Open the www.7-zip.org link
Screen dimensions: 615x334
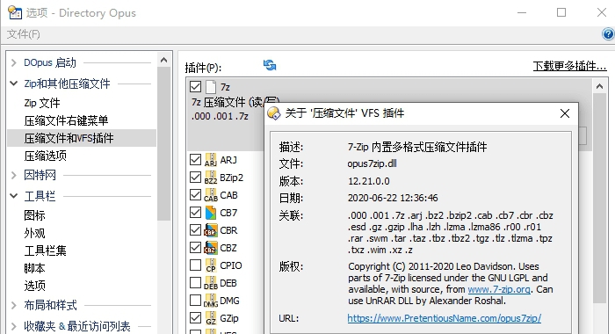(499, 290)
